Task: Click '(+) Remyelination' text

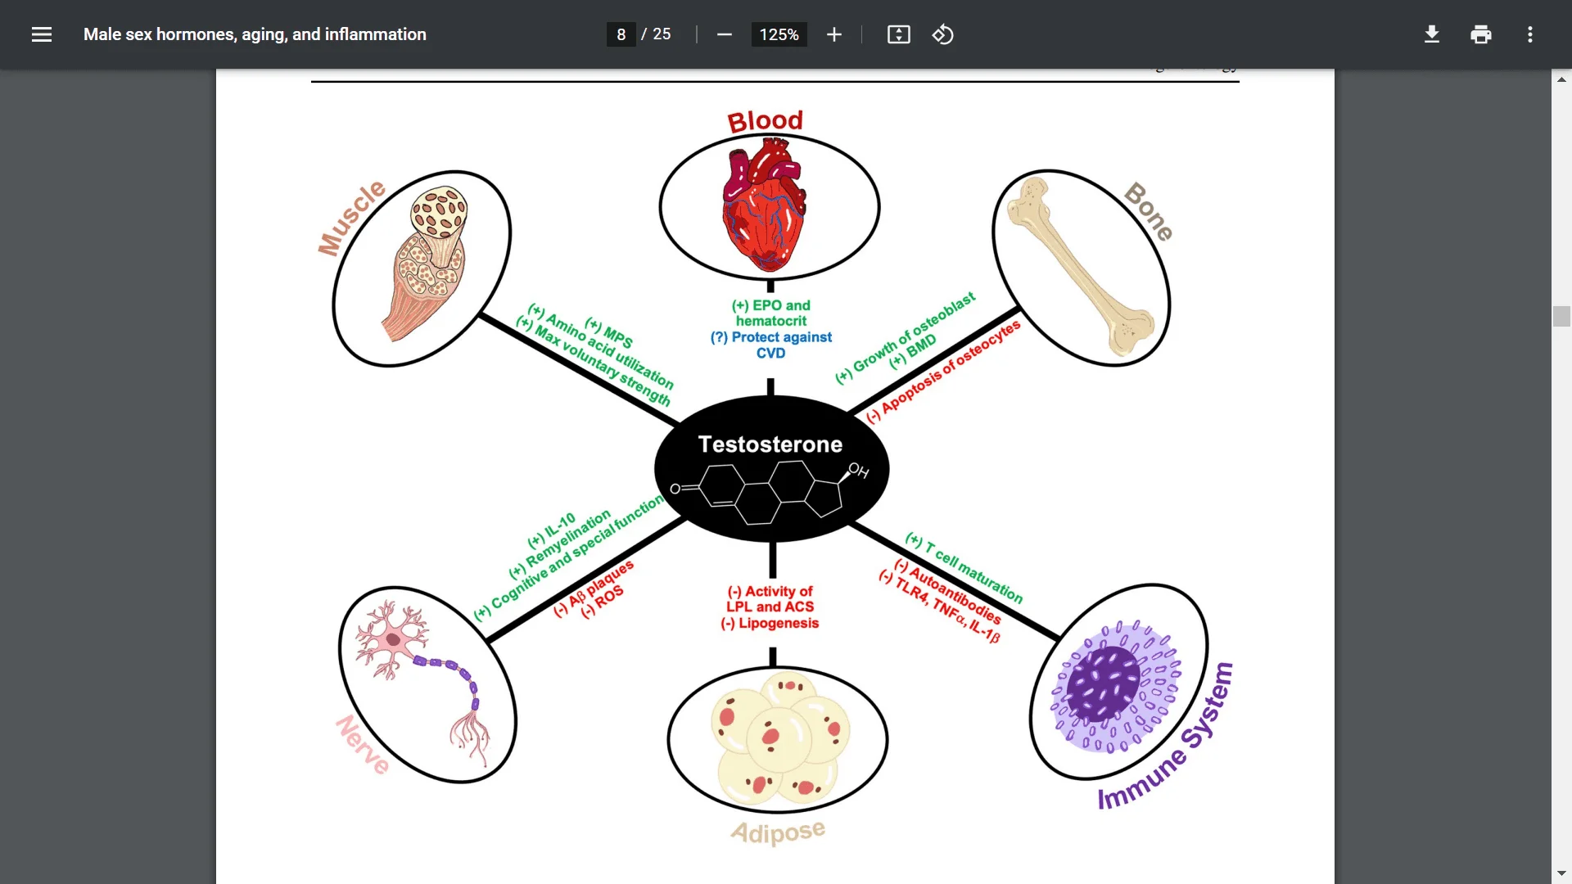Action: (560, 543)
